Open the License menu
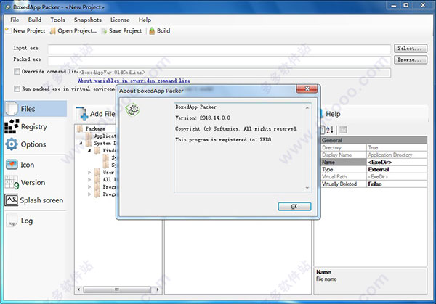Screen dimensions: 436x304 click(x=120, y=20)
